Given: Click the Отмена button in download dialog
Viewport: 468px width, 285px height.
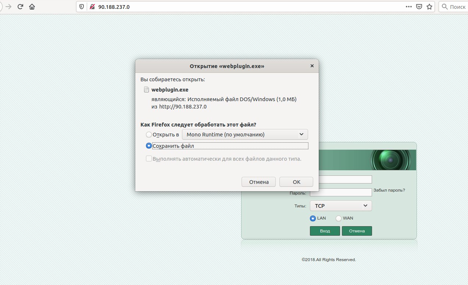Looking at the screenshot, I should 259,182.
